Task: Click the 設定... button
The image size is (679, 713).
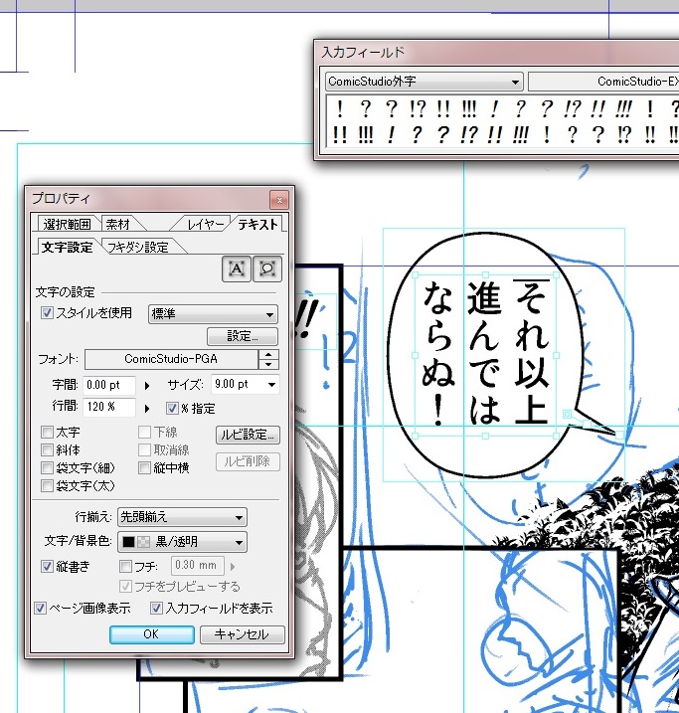Action: point(243,336)
